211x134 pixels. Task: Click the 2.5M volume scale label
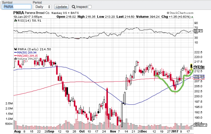coord(9,103)
